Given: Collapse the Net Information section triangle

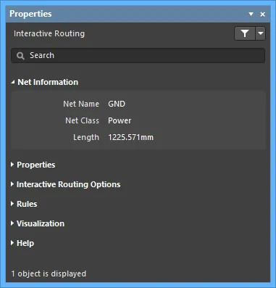Looking at the screenshot, I should [x=13, y=82].
